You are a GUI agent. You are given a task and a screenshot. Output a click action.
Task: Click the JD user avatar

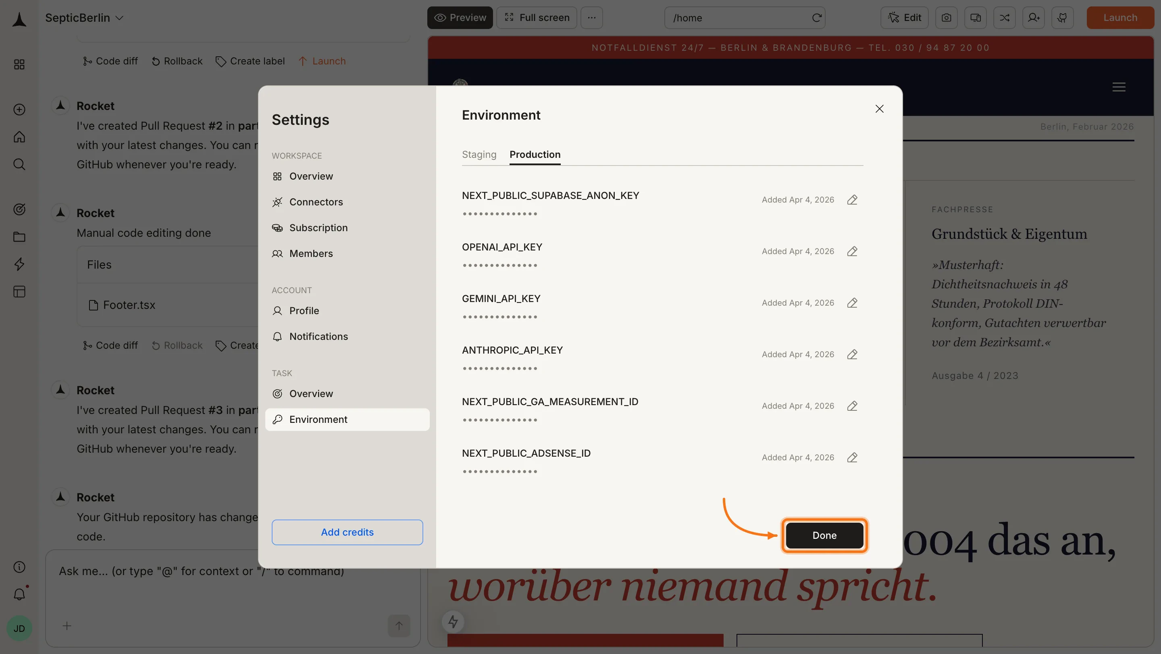19,628
